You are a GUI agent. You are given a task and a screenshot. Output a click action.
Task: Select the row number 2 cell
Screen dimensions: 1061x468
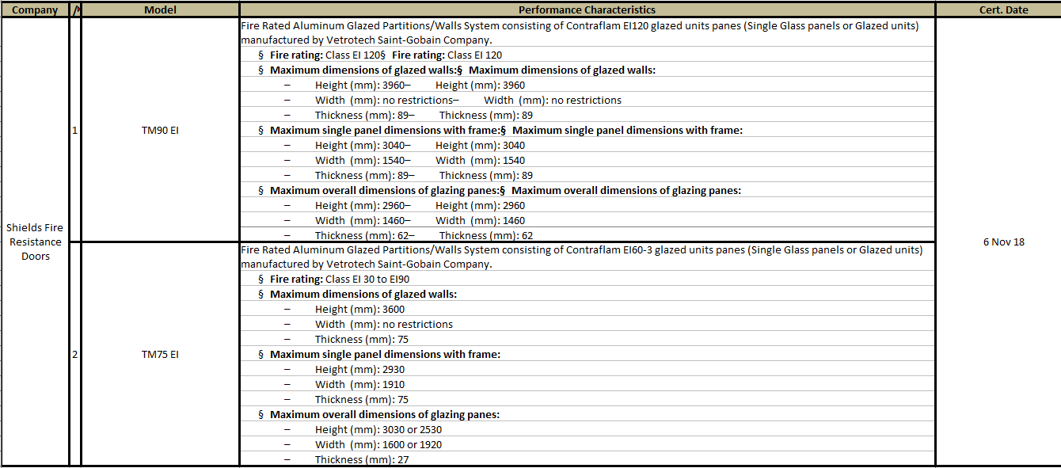(x=74, y=354)
